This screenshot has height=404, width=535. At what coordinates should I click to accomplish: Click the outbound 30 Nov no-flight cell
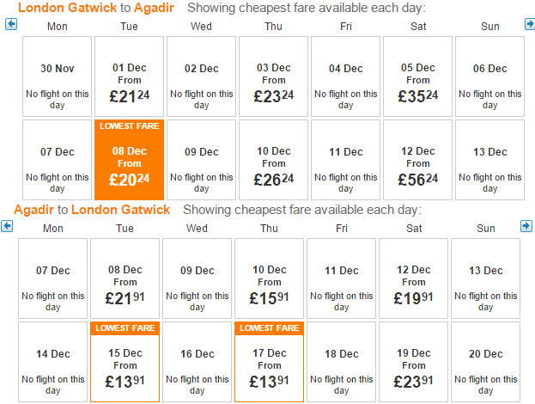(x=57, y=77)
